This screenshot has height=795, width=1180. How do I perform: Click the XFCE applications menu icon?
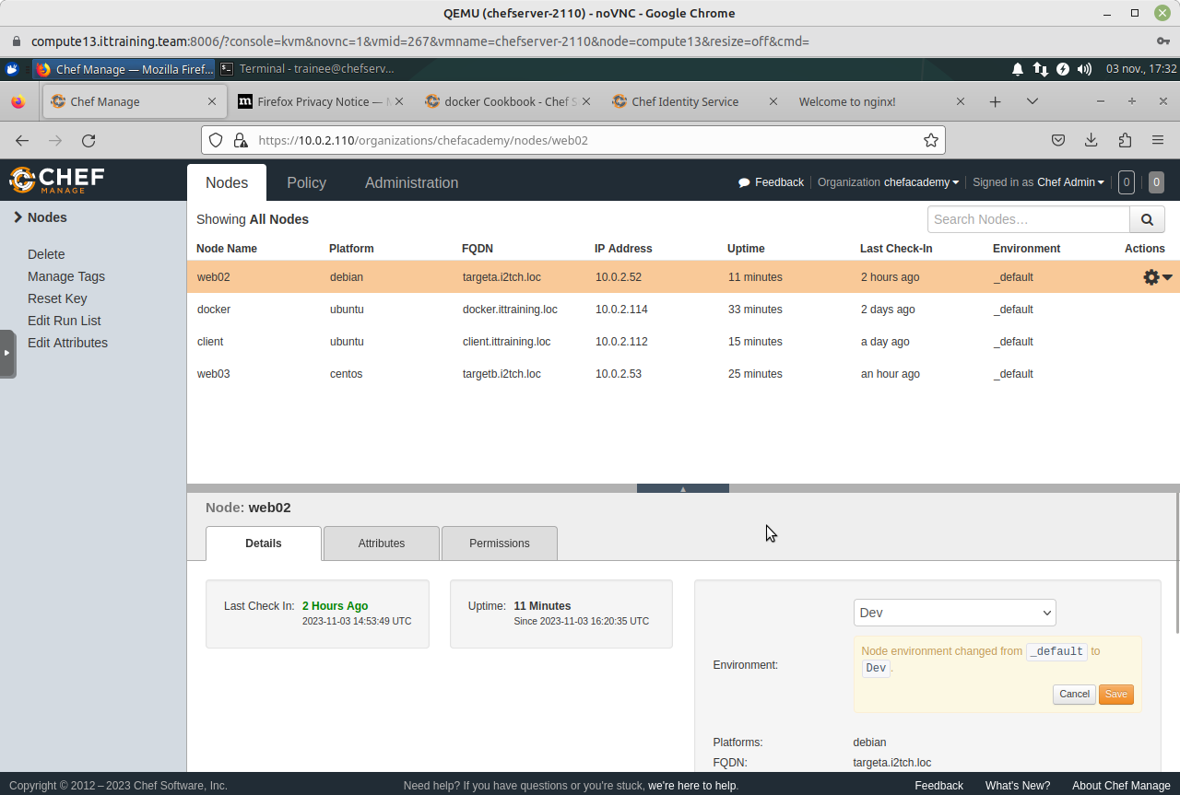(12, 68)
